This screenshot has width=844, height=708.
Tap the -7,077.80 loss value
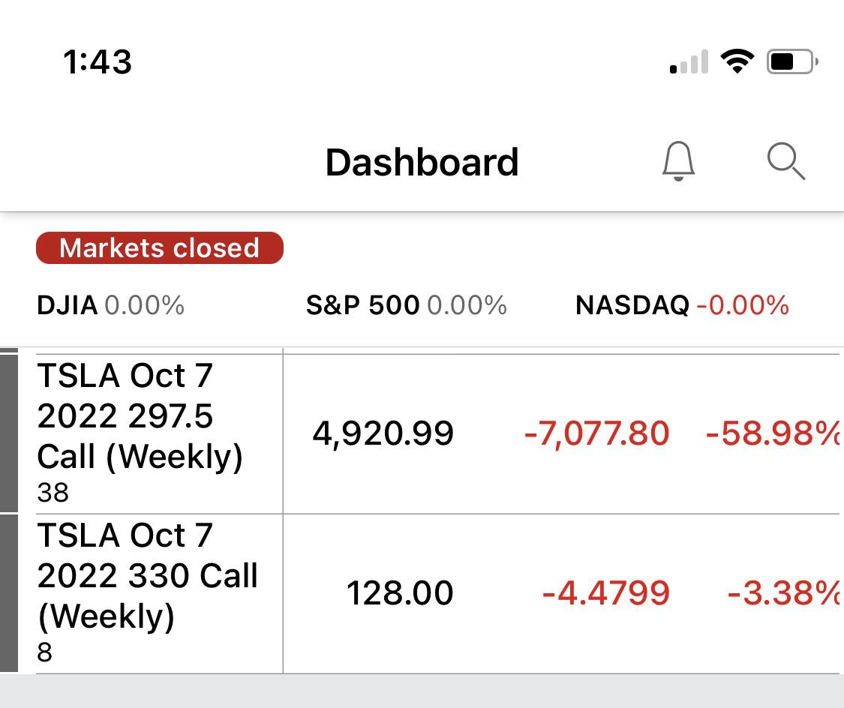point(596,433)
